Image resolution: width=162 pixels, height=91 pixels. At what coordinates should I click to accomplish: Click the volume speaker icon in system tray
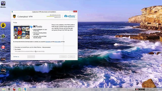coord(150,89)
